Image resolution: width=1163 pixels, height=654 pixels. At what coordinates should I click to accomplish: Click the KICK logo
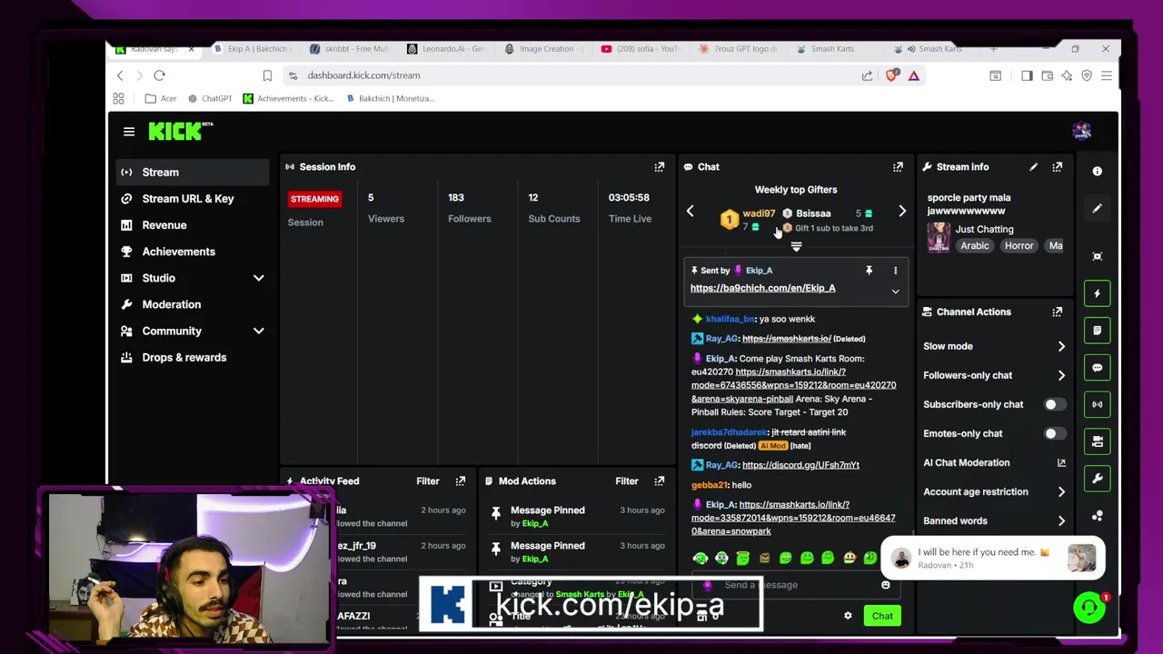[181, 132]
